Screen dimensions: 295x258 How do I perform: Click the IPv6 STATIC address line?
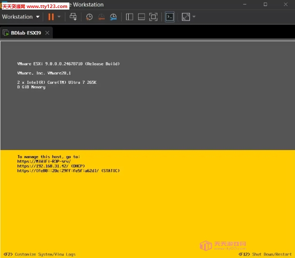click(68, 171)
